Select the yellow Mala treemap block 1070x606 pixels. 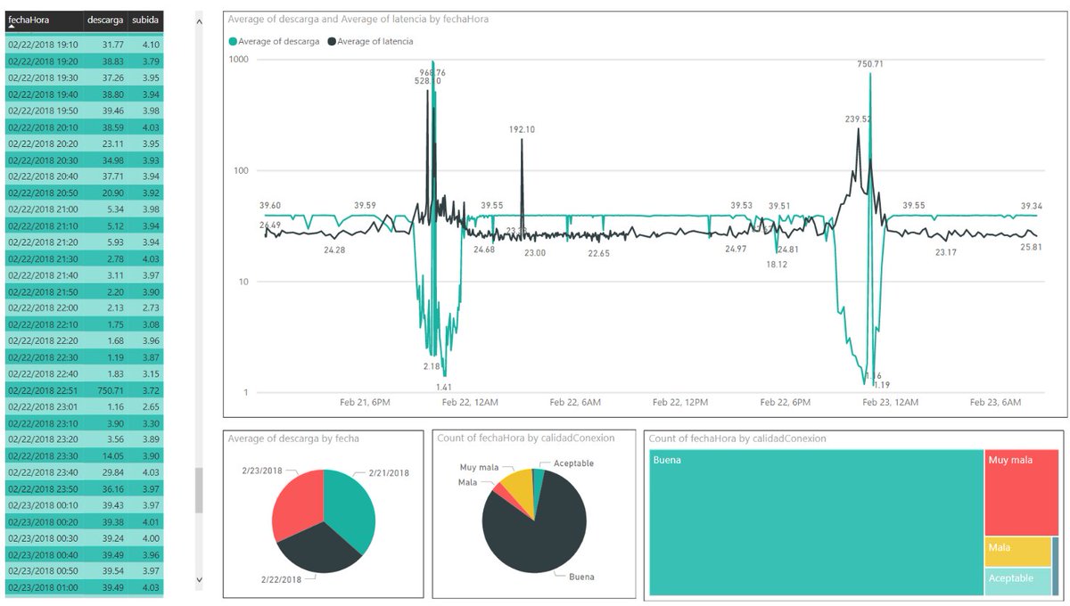(1018, 553)
